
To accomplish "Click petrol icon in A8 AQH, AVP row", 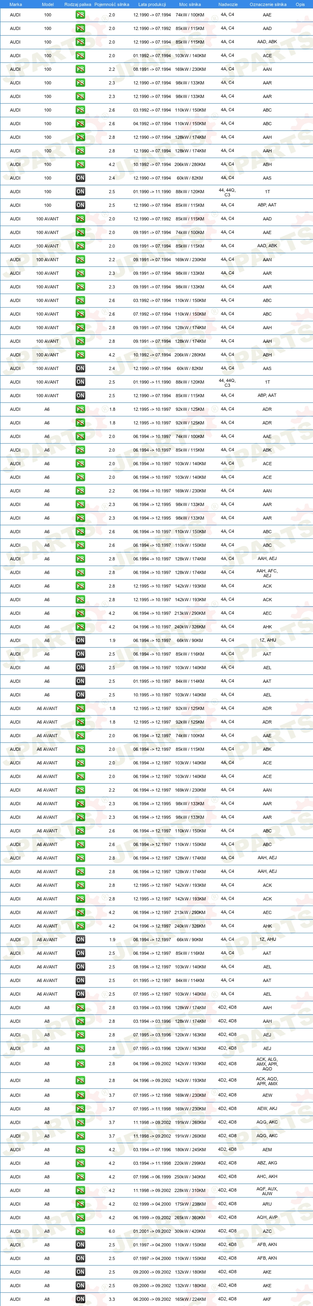I will (80, 1218).
